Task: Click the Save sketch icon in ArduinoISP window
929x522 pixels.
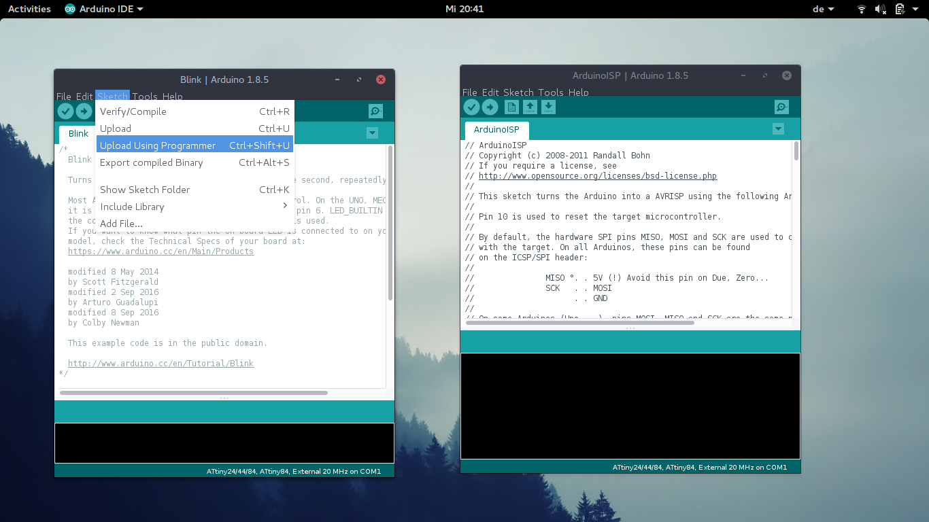Action: pos(548,107)
